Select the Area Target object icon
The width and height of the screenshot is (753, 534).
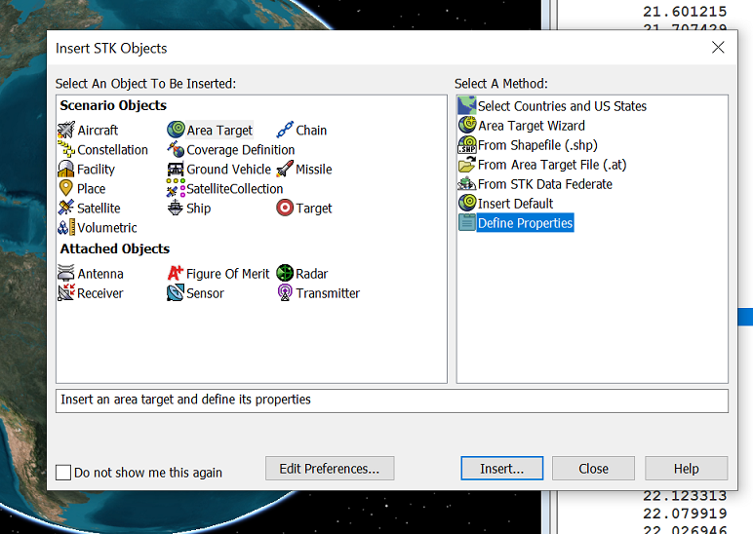(177, 130)
